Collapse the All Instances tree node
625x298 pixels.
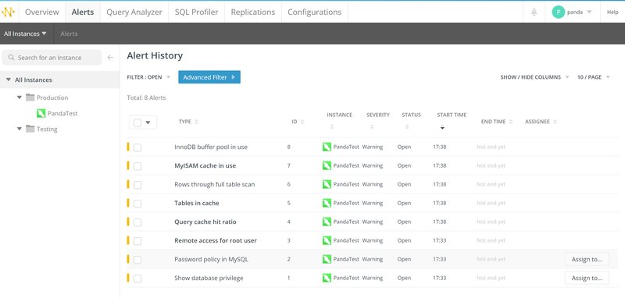click(x=9, y=80)
